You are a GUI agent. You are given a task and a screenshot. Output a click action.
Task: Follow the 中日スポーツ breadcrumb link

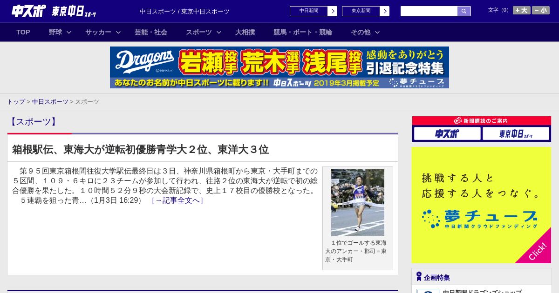coord(50,102)
